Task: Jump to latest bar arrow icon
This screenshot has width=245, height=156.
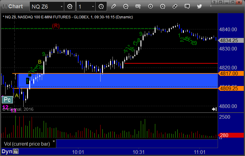Action: point(214,109)
